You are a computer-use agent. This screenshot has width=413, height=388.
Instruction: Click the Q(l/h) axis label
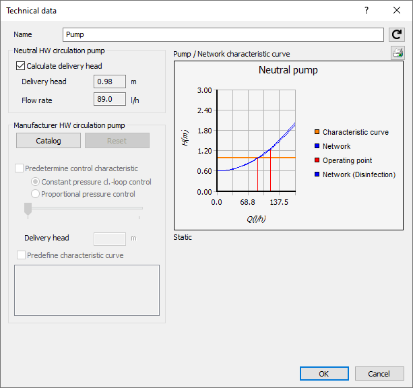tap(256, 219)
